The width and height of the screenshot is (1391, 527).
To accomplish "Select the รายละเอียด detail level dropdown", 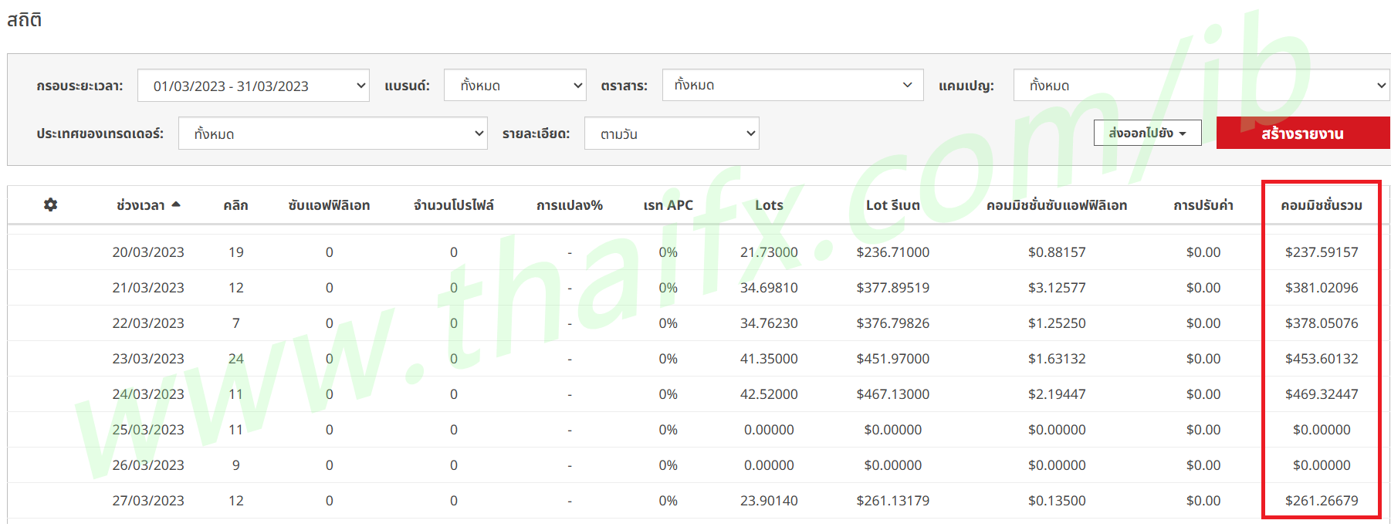I will coord(672,133).
